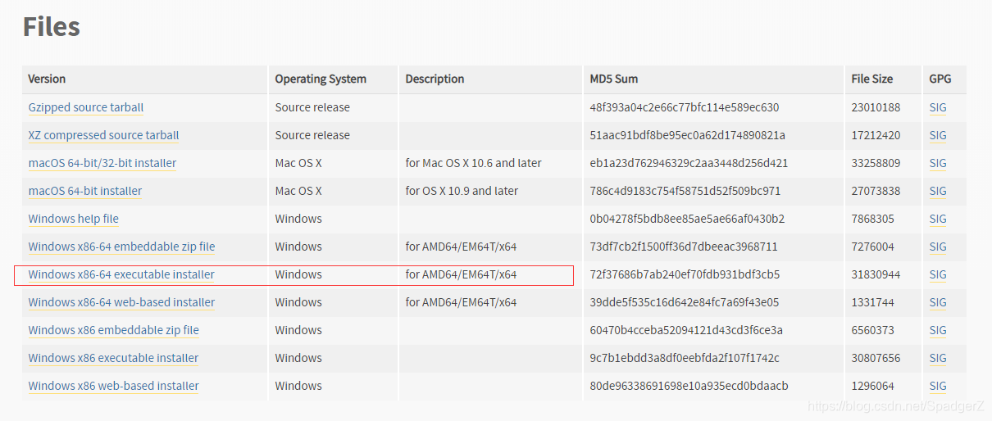The height and width of the screenshot is (421, 992).
Task: Open SIG link for XZ compressed tarball
Action: [938, 135]
